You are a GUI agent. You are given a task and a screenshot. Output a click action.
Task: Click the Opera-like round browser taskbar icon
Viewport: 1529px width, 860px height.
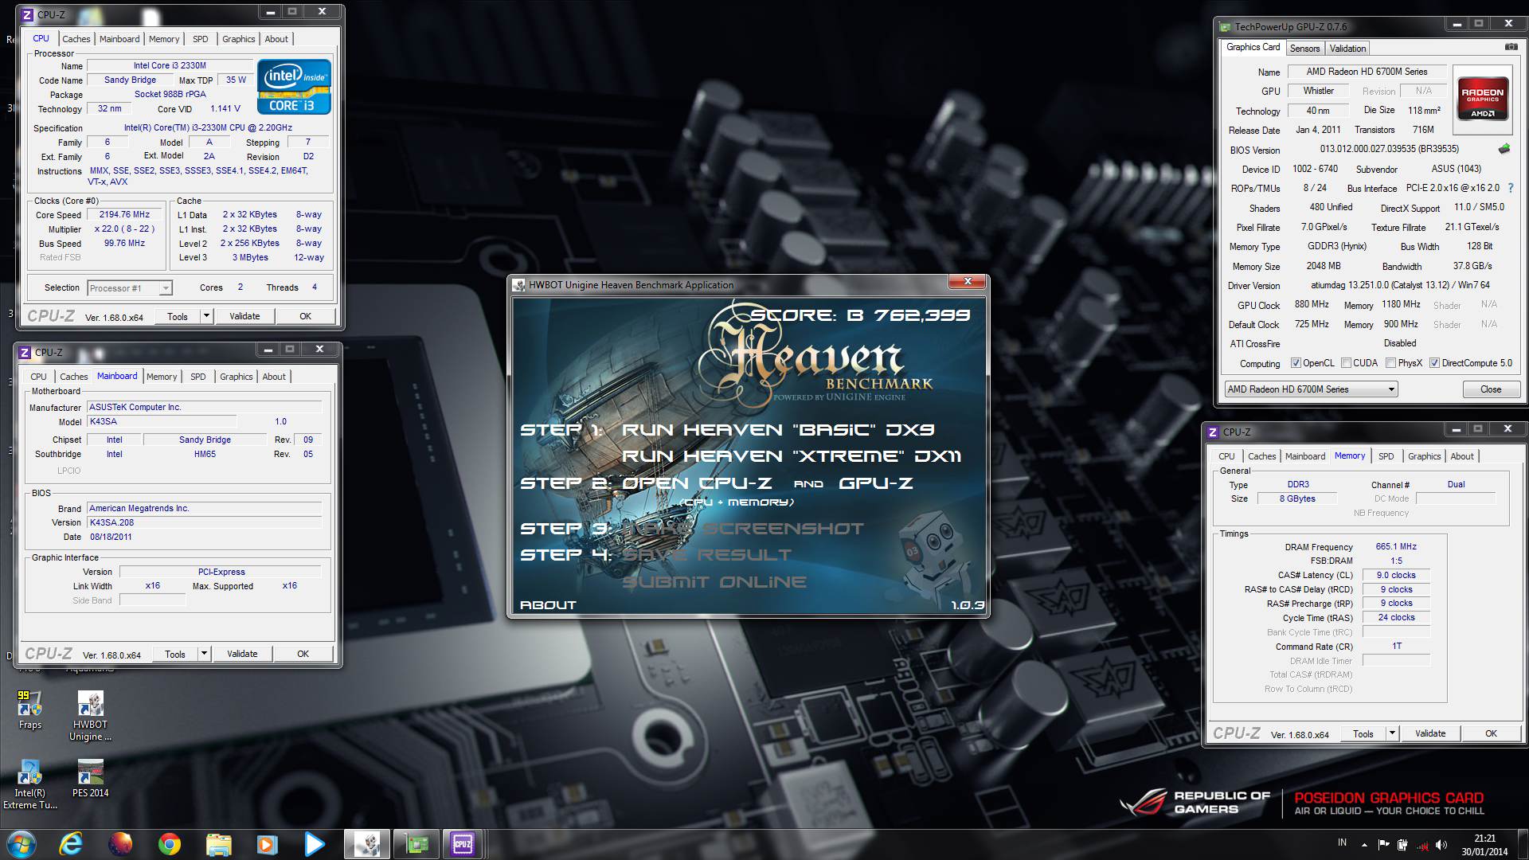tap(120, 843)
